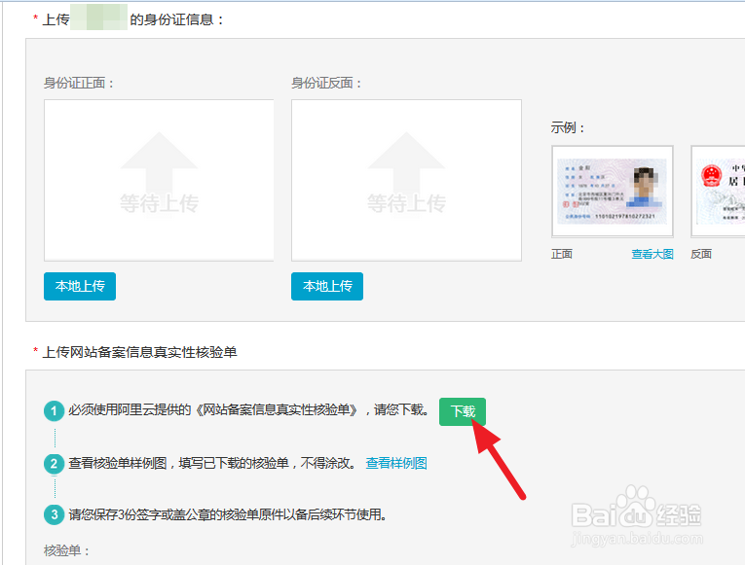Select the 身份证反面 upload placeholder box
Viewport: 745px width, 565px height.
pyautogui.click(x=406, y=180)
